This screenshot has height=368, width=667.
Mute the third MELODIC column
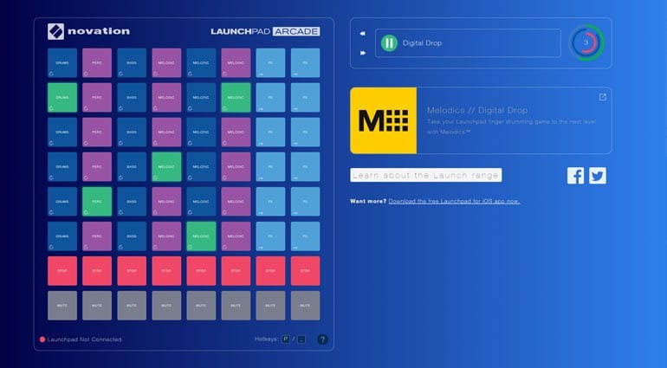click(236, 306)
